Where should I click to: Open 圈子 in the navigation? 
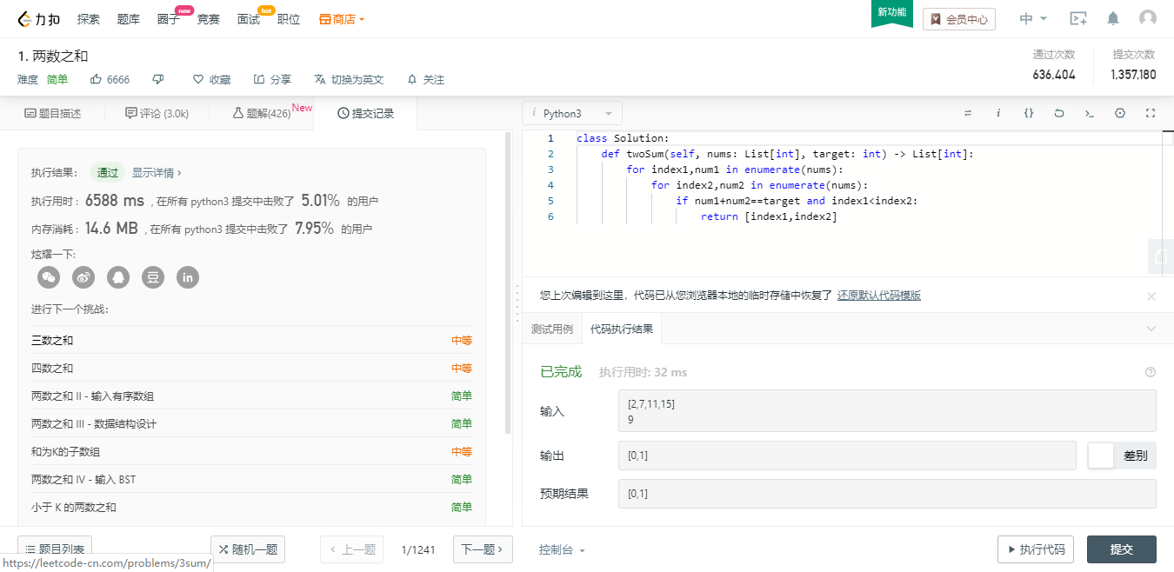tap(169, 18)
